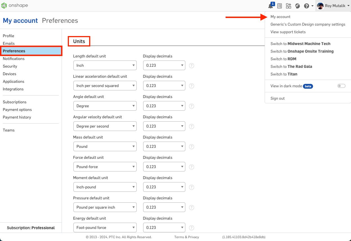Choose Sign out in the user menu
Viewport: 351px width, 241px height.
(x=278, y=98)
